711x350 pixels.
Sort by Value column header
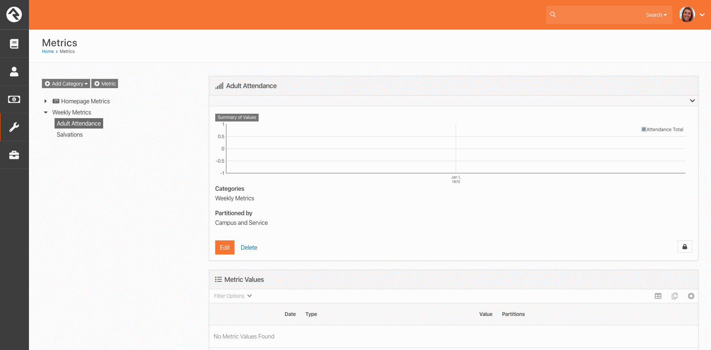tap(486, 314)
